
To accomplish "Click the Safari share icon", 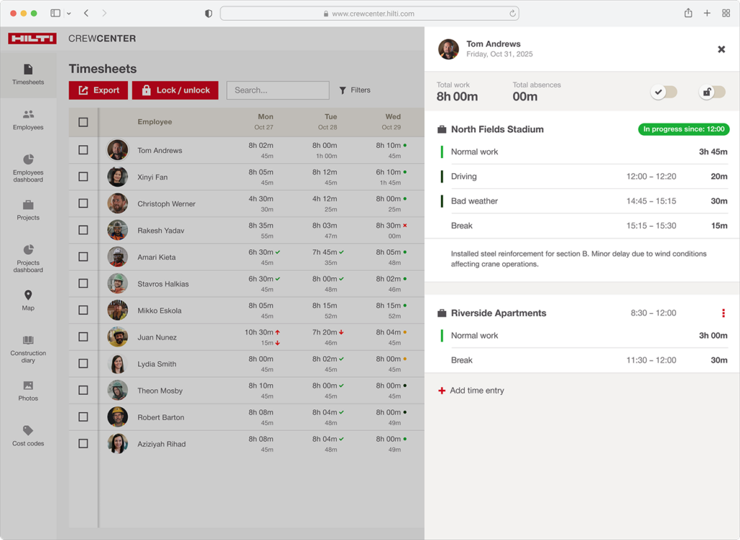I will click(688, 13).
